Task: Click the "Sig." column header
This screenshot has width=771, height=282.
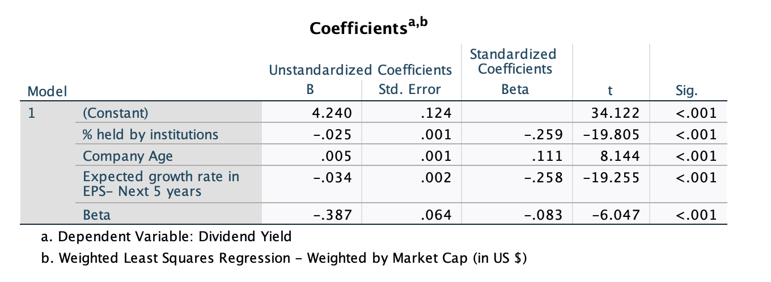Action: [x=687, y=89]
